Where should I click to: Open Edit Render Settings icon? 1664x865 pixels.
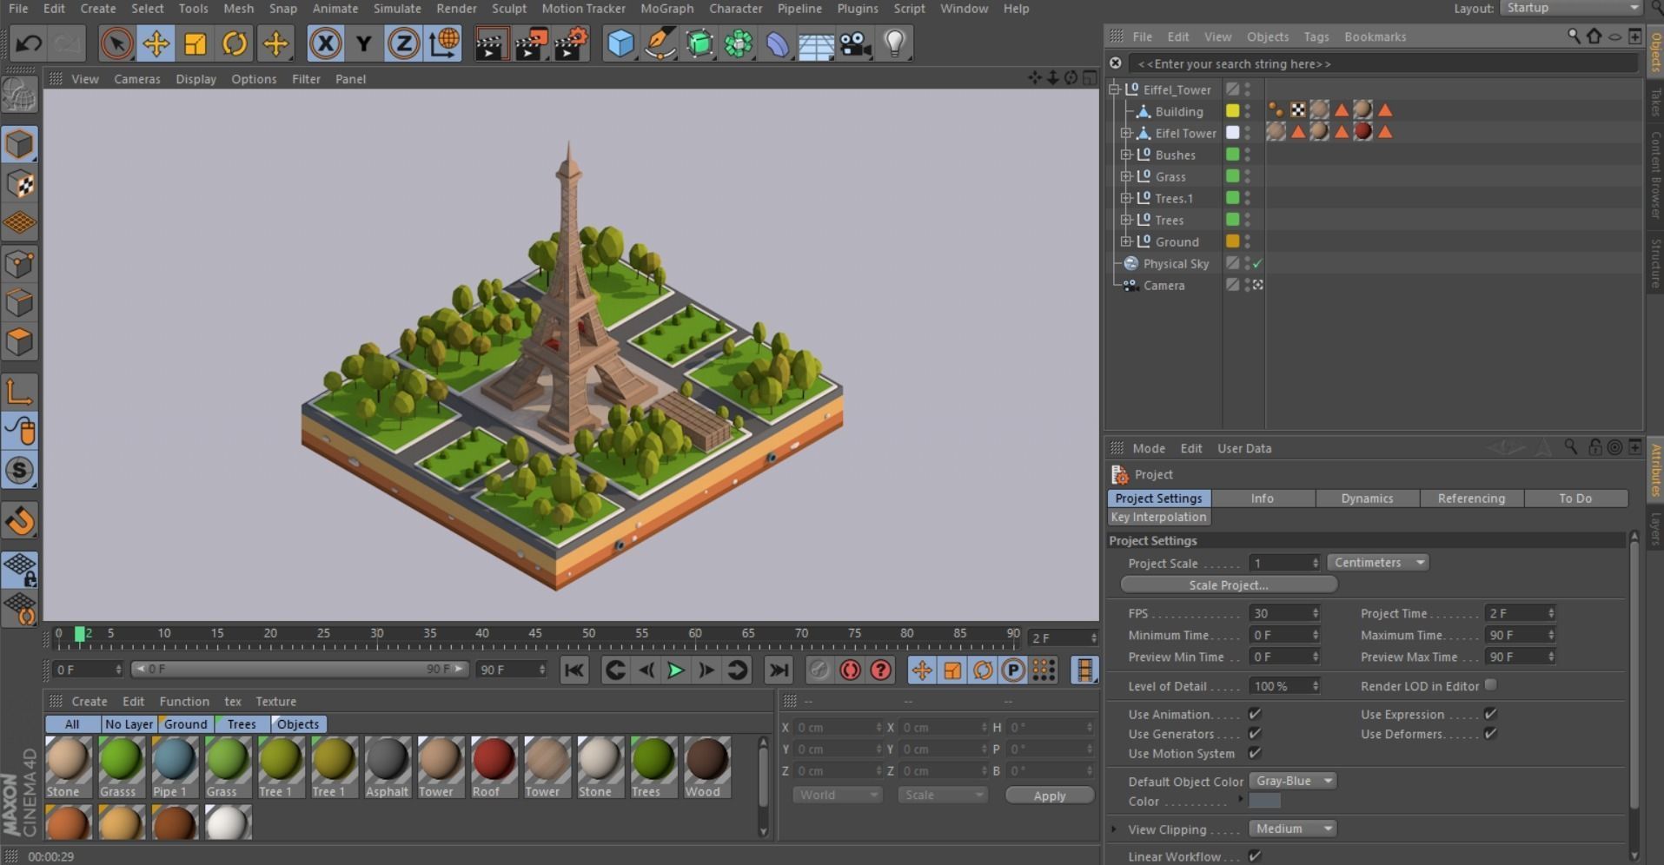(571, 43)
